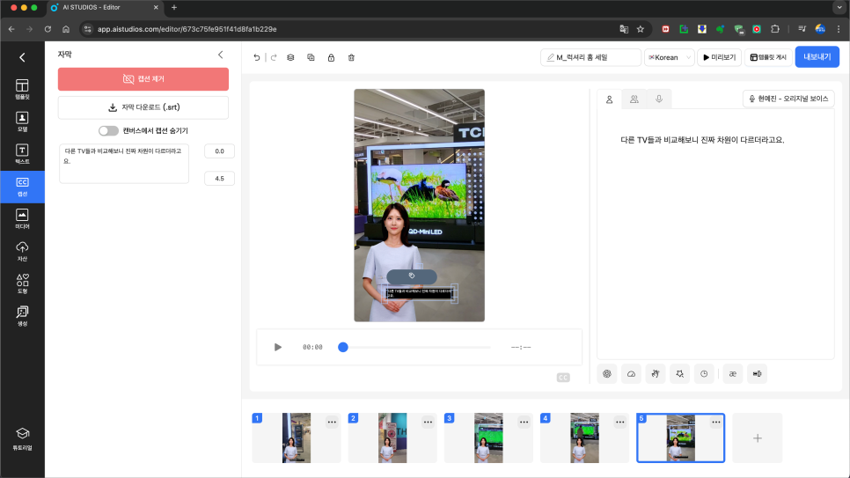Click the æ pronunciation icon
Image resolution: width=850 pixels, height=478 pixels.
pyautogui.click(x=733, y=374)
